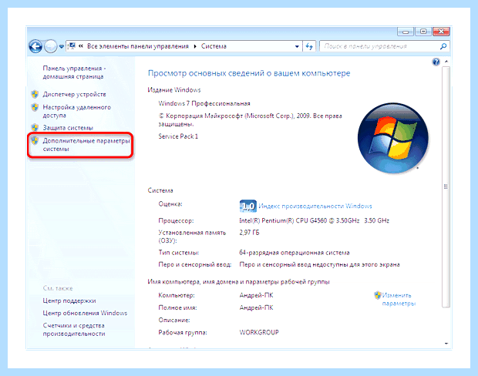Click the Forward navigation arrow button
The image size is (478, 376).
tap(51, 47)
